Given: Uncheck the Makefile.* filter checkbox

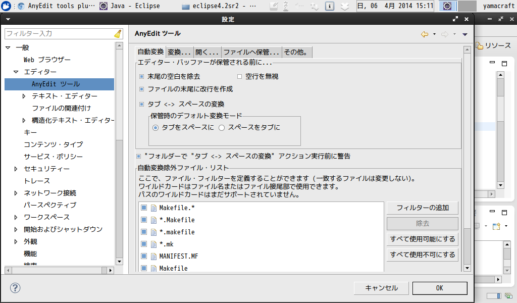Looking at the screenshot, I should click(144, 208).
